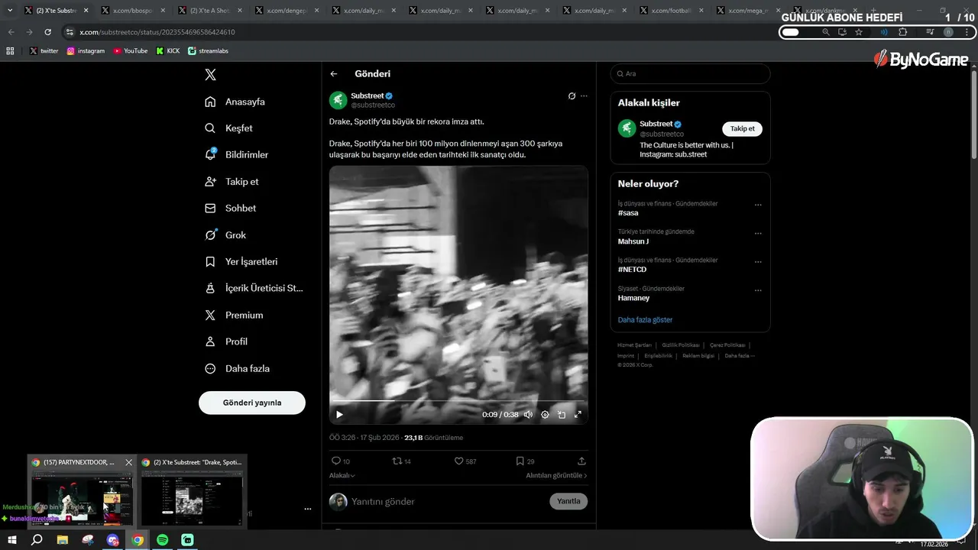Viewport: 978px width, 550px height.
Task: Click the browser back arrow
Action: coord(11,32)
